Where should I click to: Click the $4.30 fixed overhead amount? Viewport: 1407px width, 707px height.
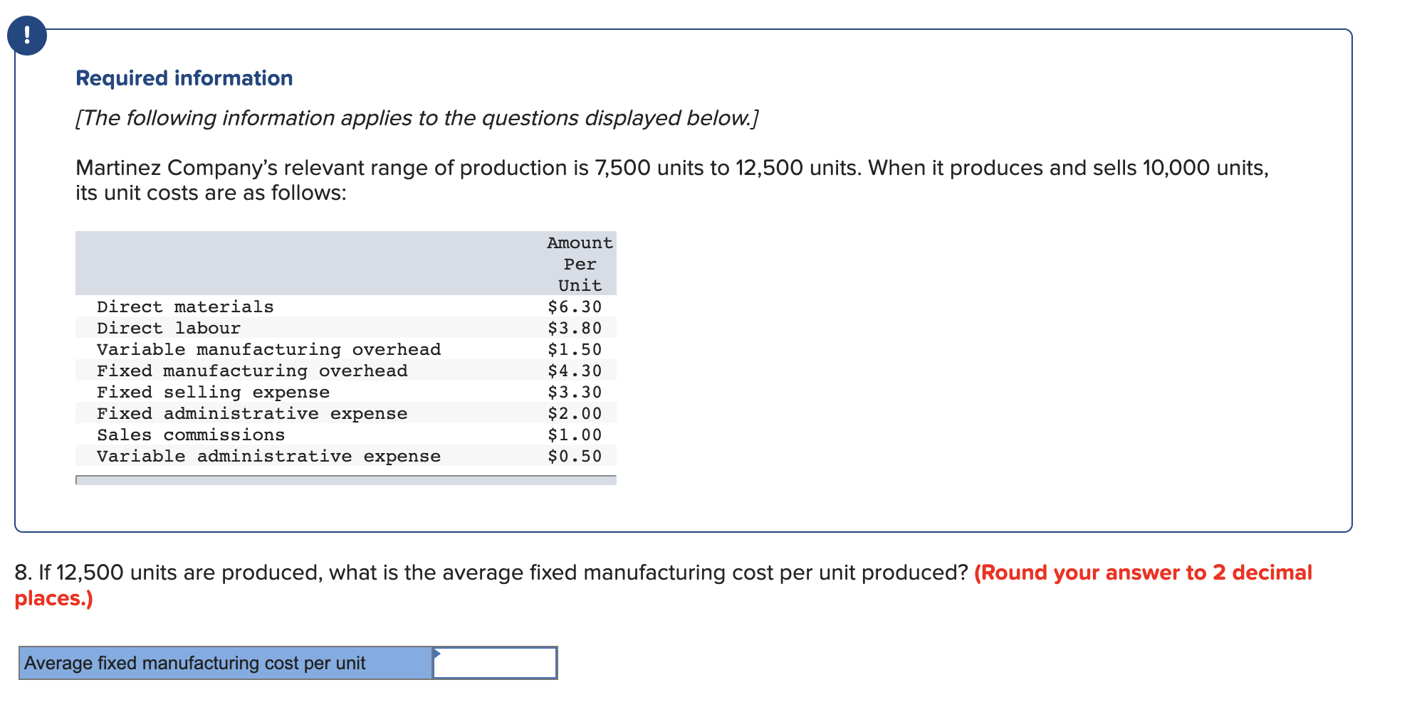click(x=574, y=371)
